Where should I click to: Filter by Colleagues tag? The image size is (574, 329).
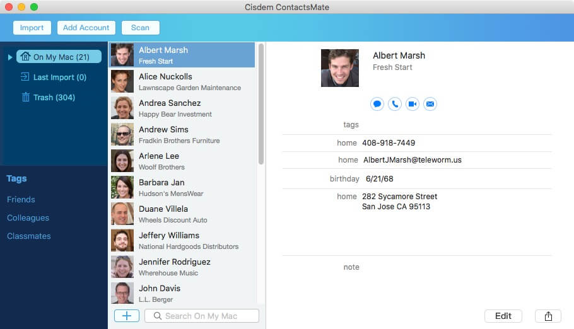pos(28,218)
